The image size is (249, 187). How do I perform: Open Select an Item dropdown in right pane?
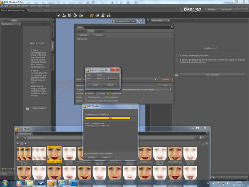(x=160, y=21)
